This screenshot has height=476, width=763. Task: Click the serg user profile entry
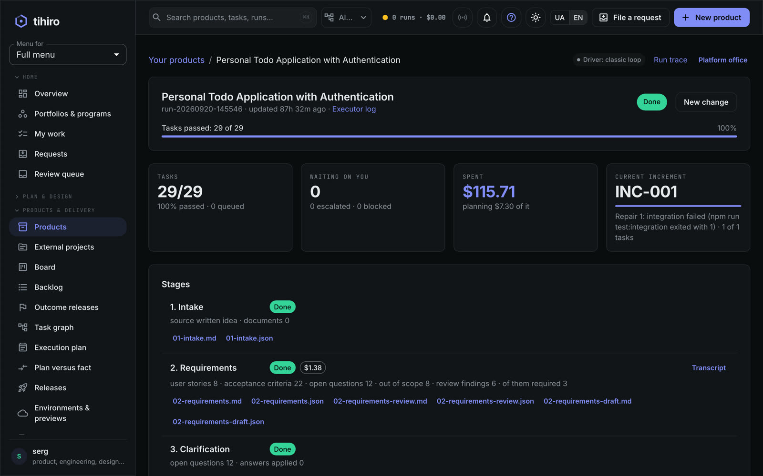pyautogui.click(x=68, y=456)
